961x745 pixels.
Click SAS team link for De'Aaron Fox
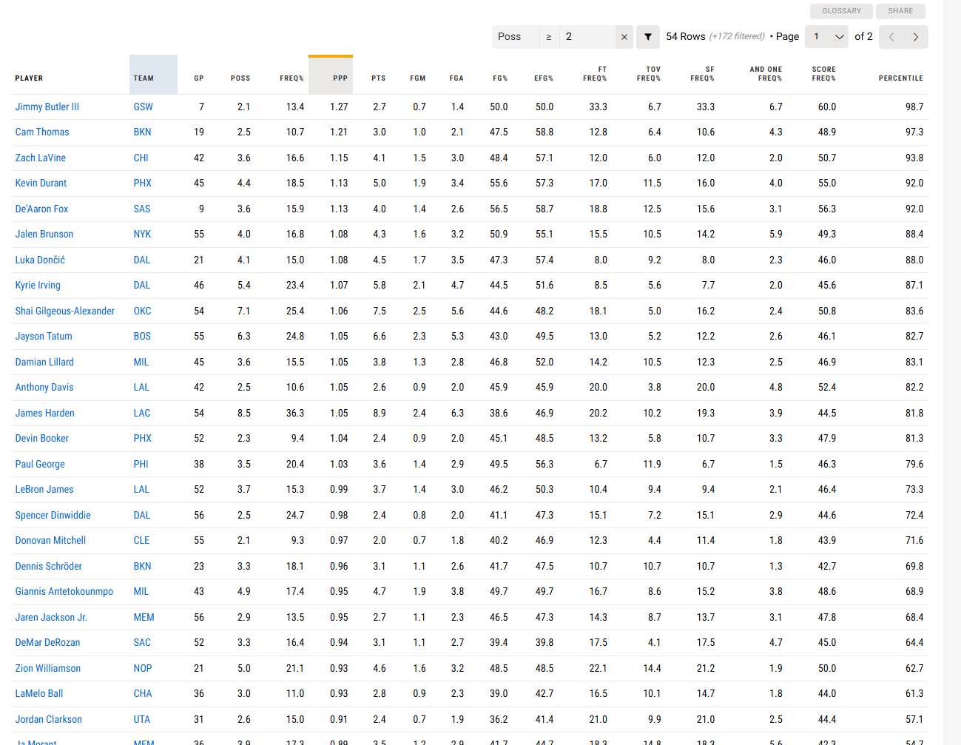(142, 209)
